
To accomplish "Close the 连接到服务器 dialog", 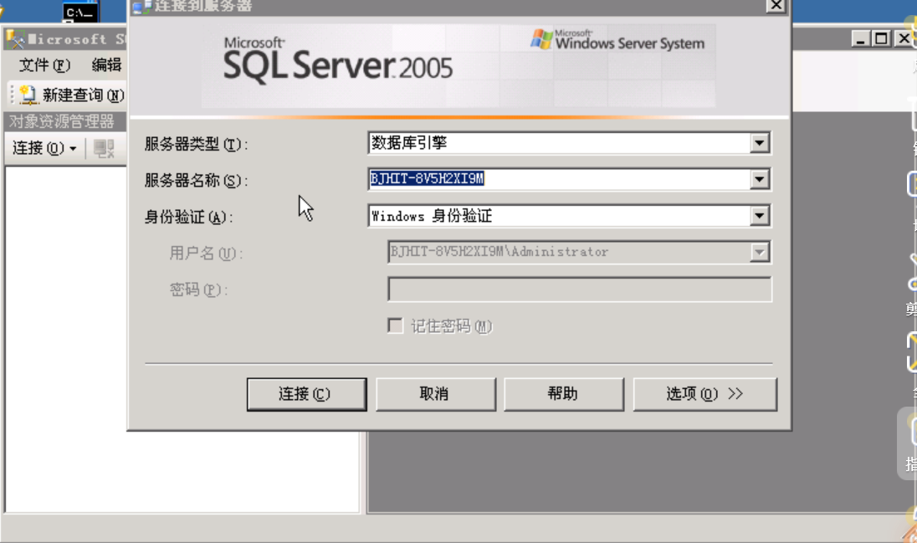I will pos(776,5).
